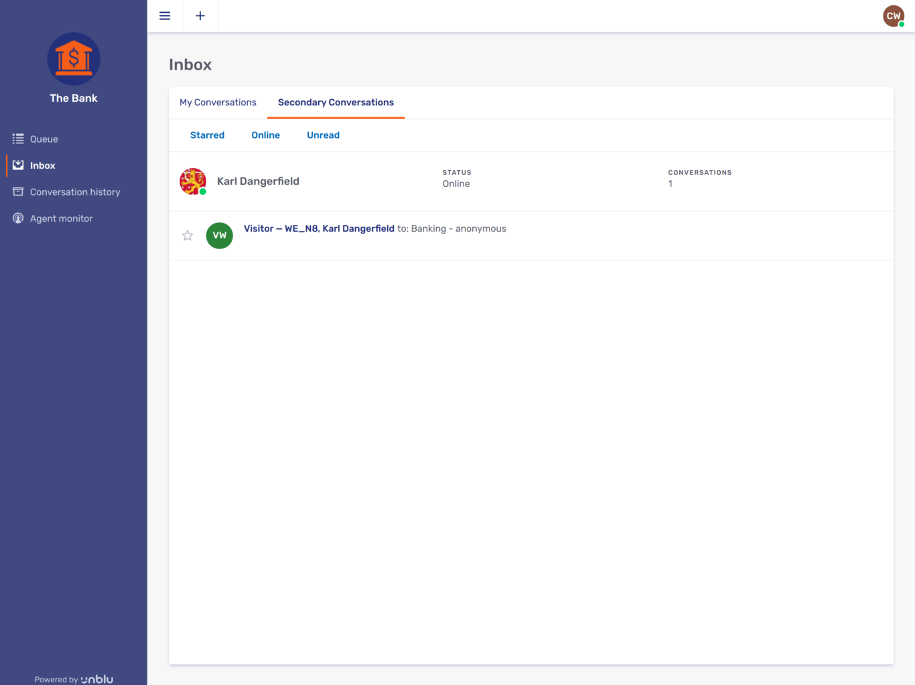
Task: Expand Karl Dangerfield's status details
Action: point(456,183)
